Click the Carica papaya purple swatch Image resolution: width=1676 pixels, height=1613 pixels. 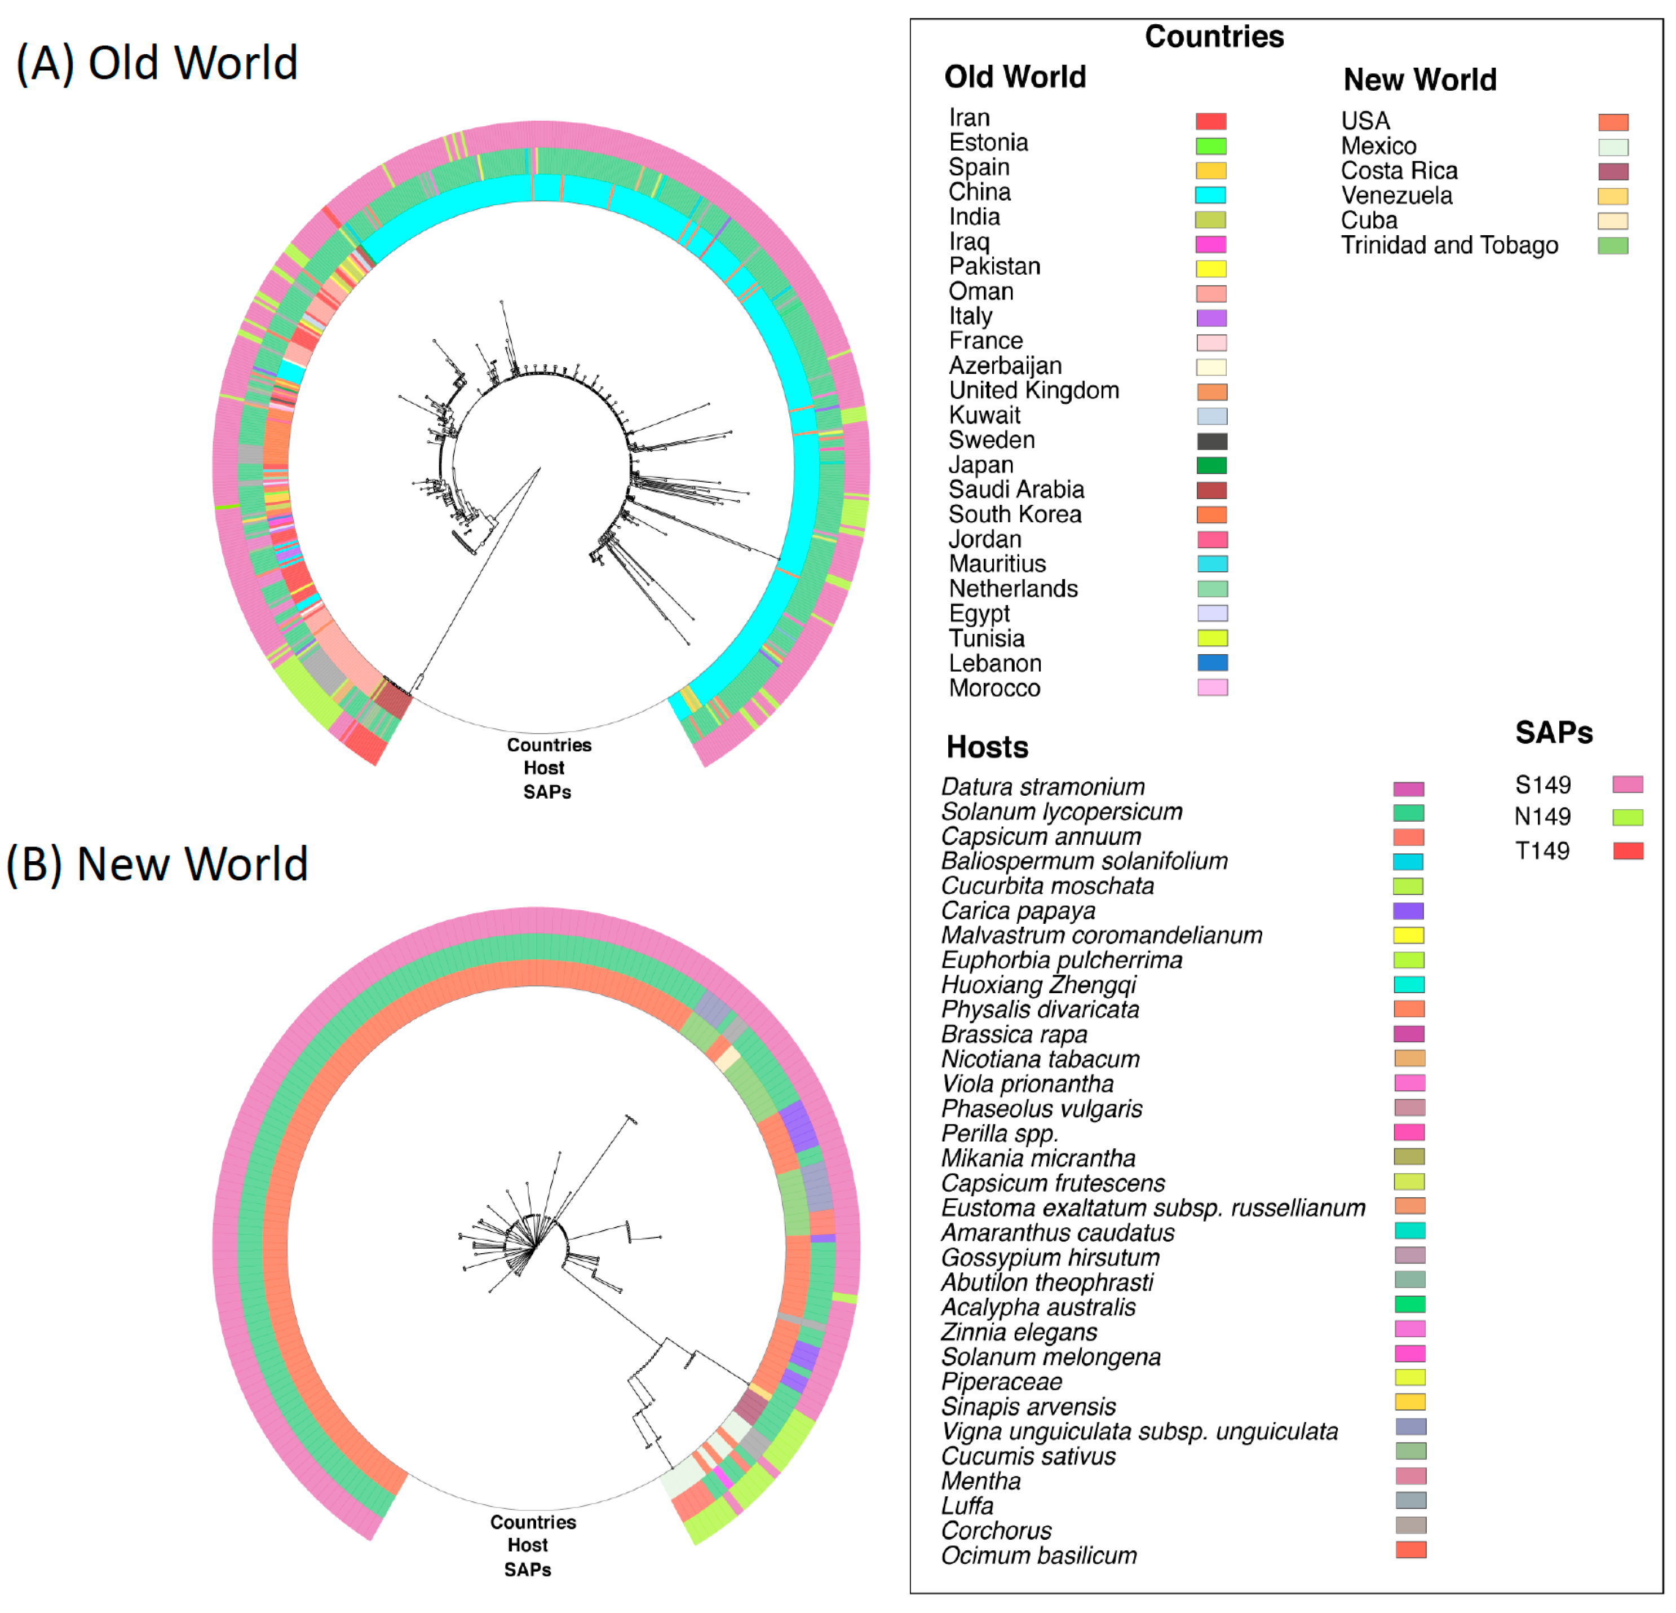point(1408,911)
